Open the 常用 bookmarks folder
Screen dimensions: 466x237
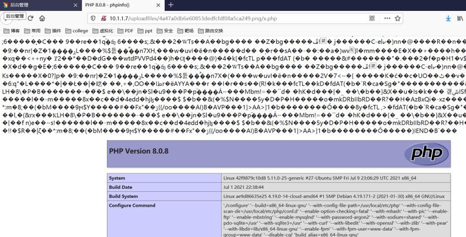32,31
